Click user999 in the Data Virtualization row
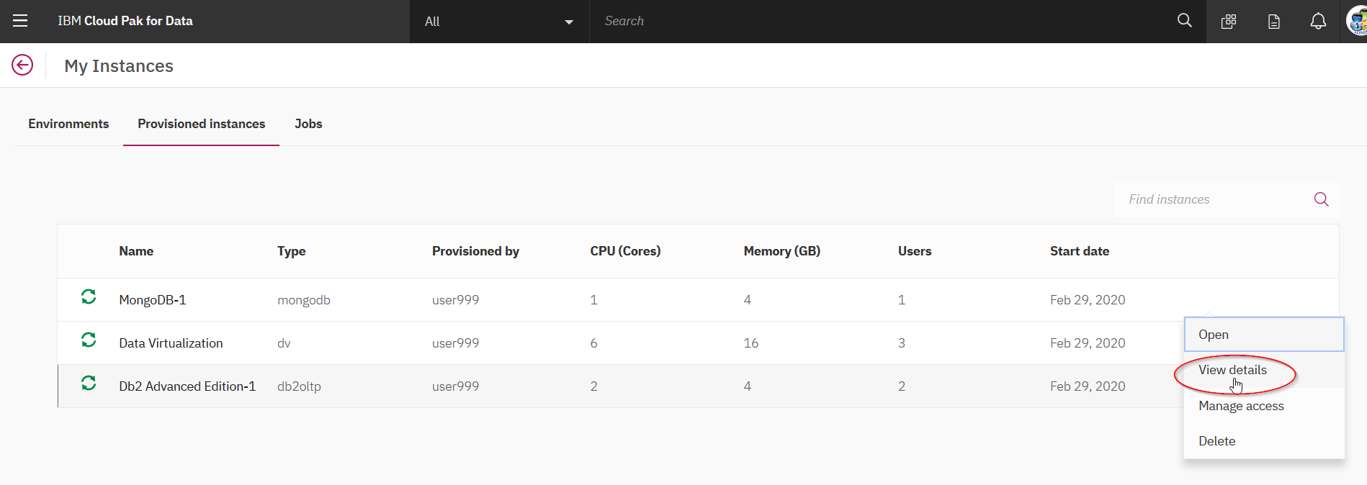The image size is (1367, 485). pos(455,343)
